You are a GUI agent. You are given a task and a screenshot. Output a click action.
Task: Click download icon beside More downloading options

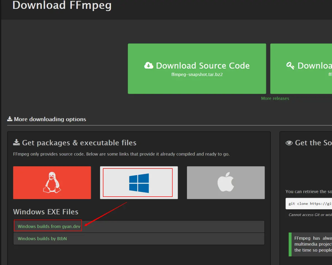click(10, 119)
